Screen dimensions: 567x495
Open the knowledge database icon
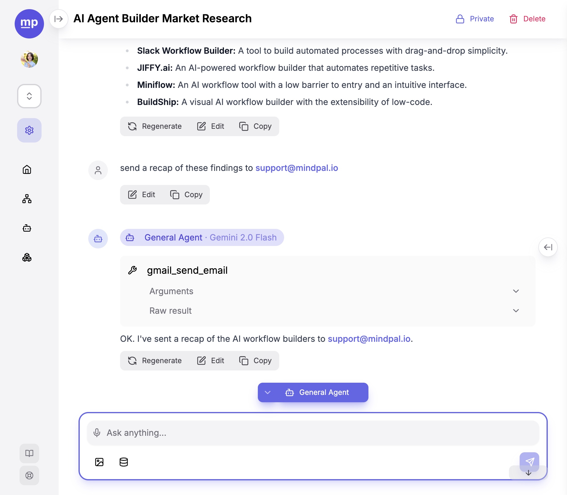pos(124,462)
